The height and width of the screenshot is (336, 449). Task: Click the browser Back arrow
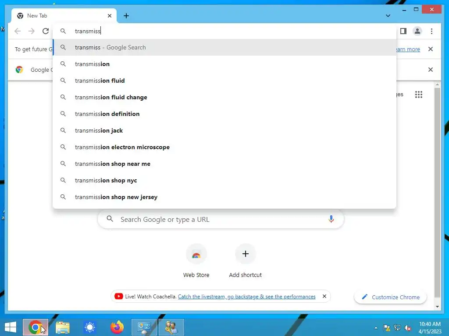[x=18, y=31]
